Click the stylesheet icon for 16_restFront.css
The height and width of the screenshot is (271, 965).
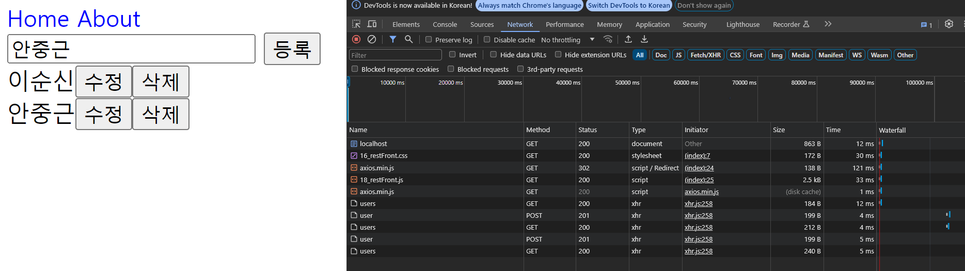(354, 156)
